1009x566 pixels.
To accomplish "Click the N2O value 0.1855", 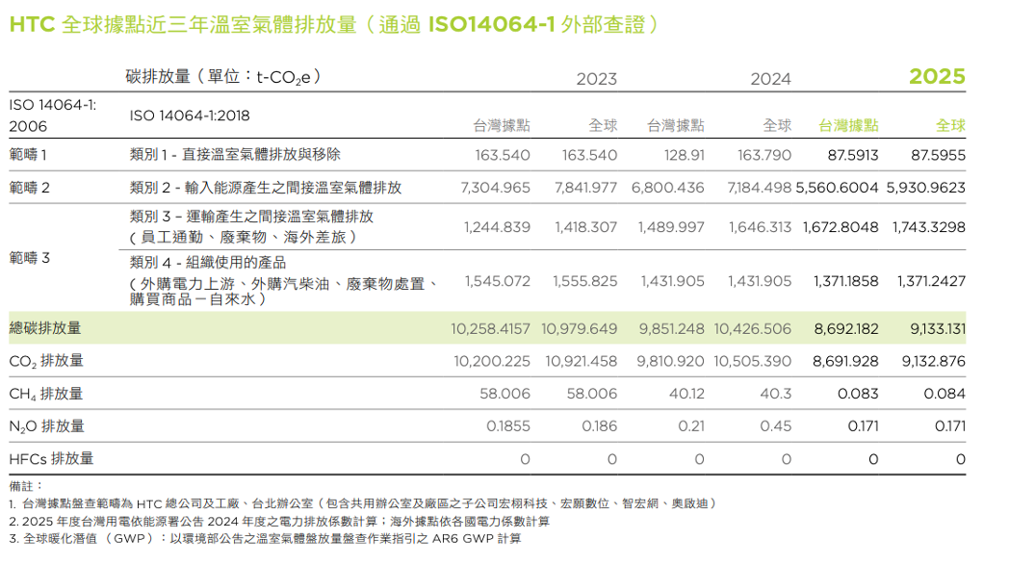I will pyautogui.click(x=508, y=426).
